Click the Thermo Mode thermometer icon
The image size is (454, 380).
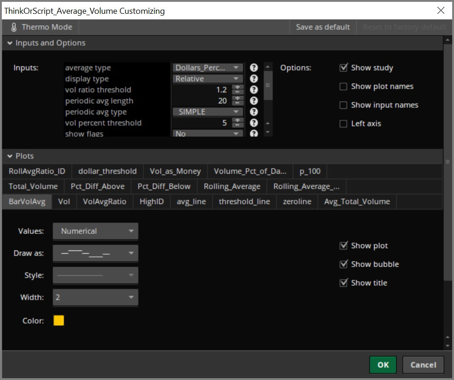[x=14, y=27]
